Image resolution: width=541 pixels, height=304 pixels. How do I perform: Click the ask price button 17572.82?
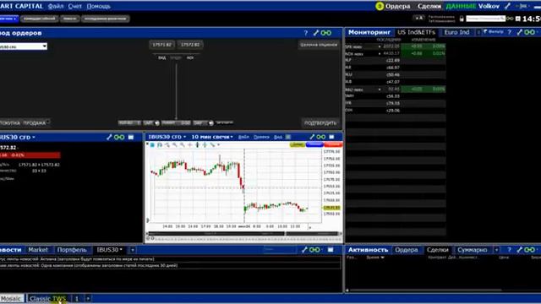click(x=190, y=45)
